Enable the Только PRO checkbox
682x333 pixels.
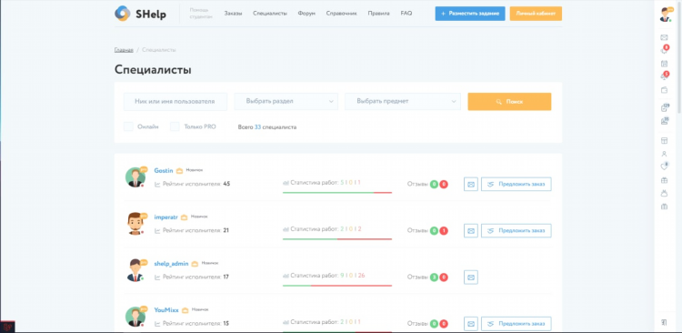tap(175, 126)
